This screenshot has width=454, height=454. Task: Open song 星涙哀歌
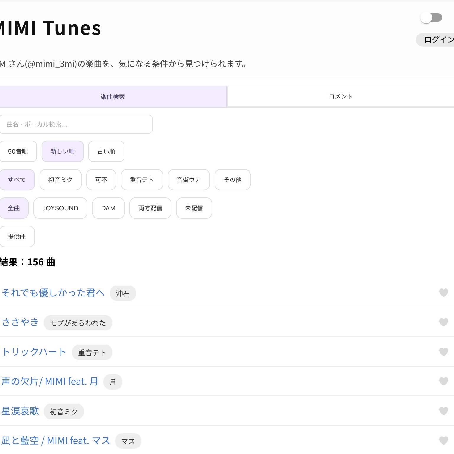click(x=20, y=411)
